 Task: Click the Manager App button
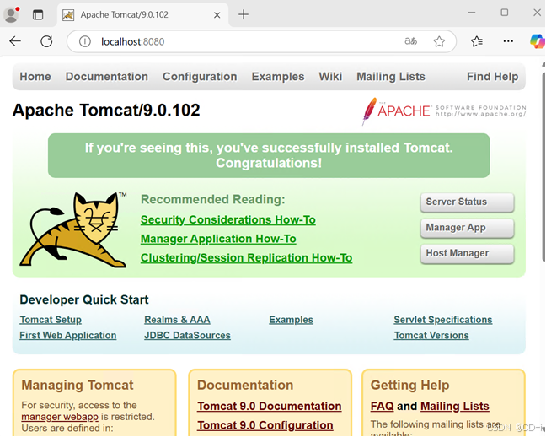[x=467, y=228]
